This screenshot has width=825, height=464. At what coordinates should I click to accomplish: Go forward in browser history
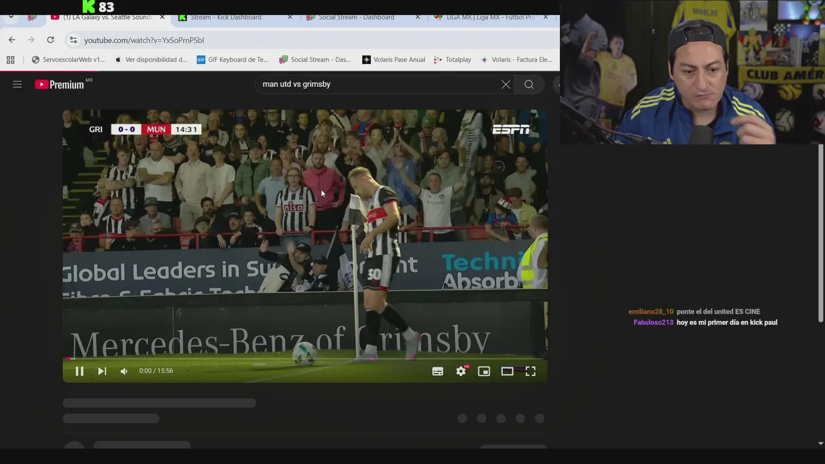31,40
